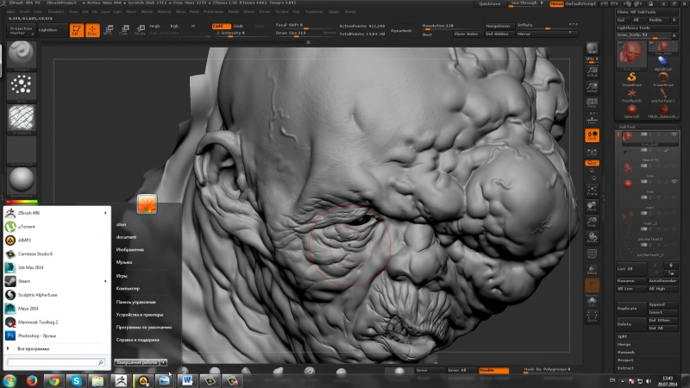Select the Draw mode icon

coord(92,30)
